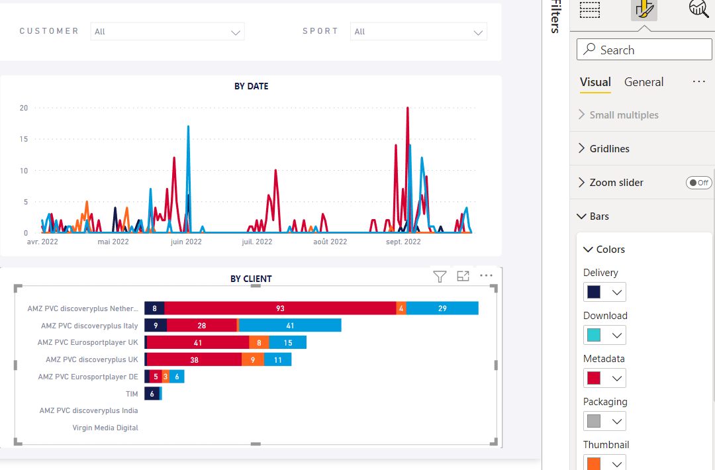Click the juin 2022 axis label
Image resolution: width=715 pixels, height=470 pixels.
coord(186,242)
